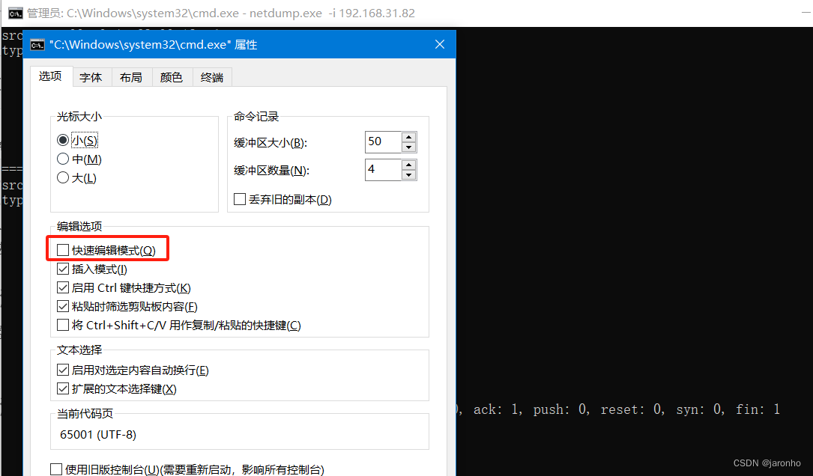Go to the 终端 tab
This screenshot has height=476, width=813.
coord(212,78)
